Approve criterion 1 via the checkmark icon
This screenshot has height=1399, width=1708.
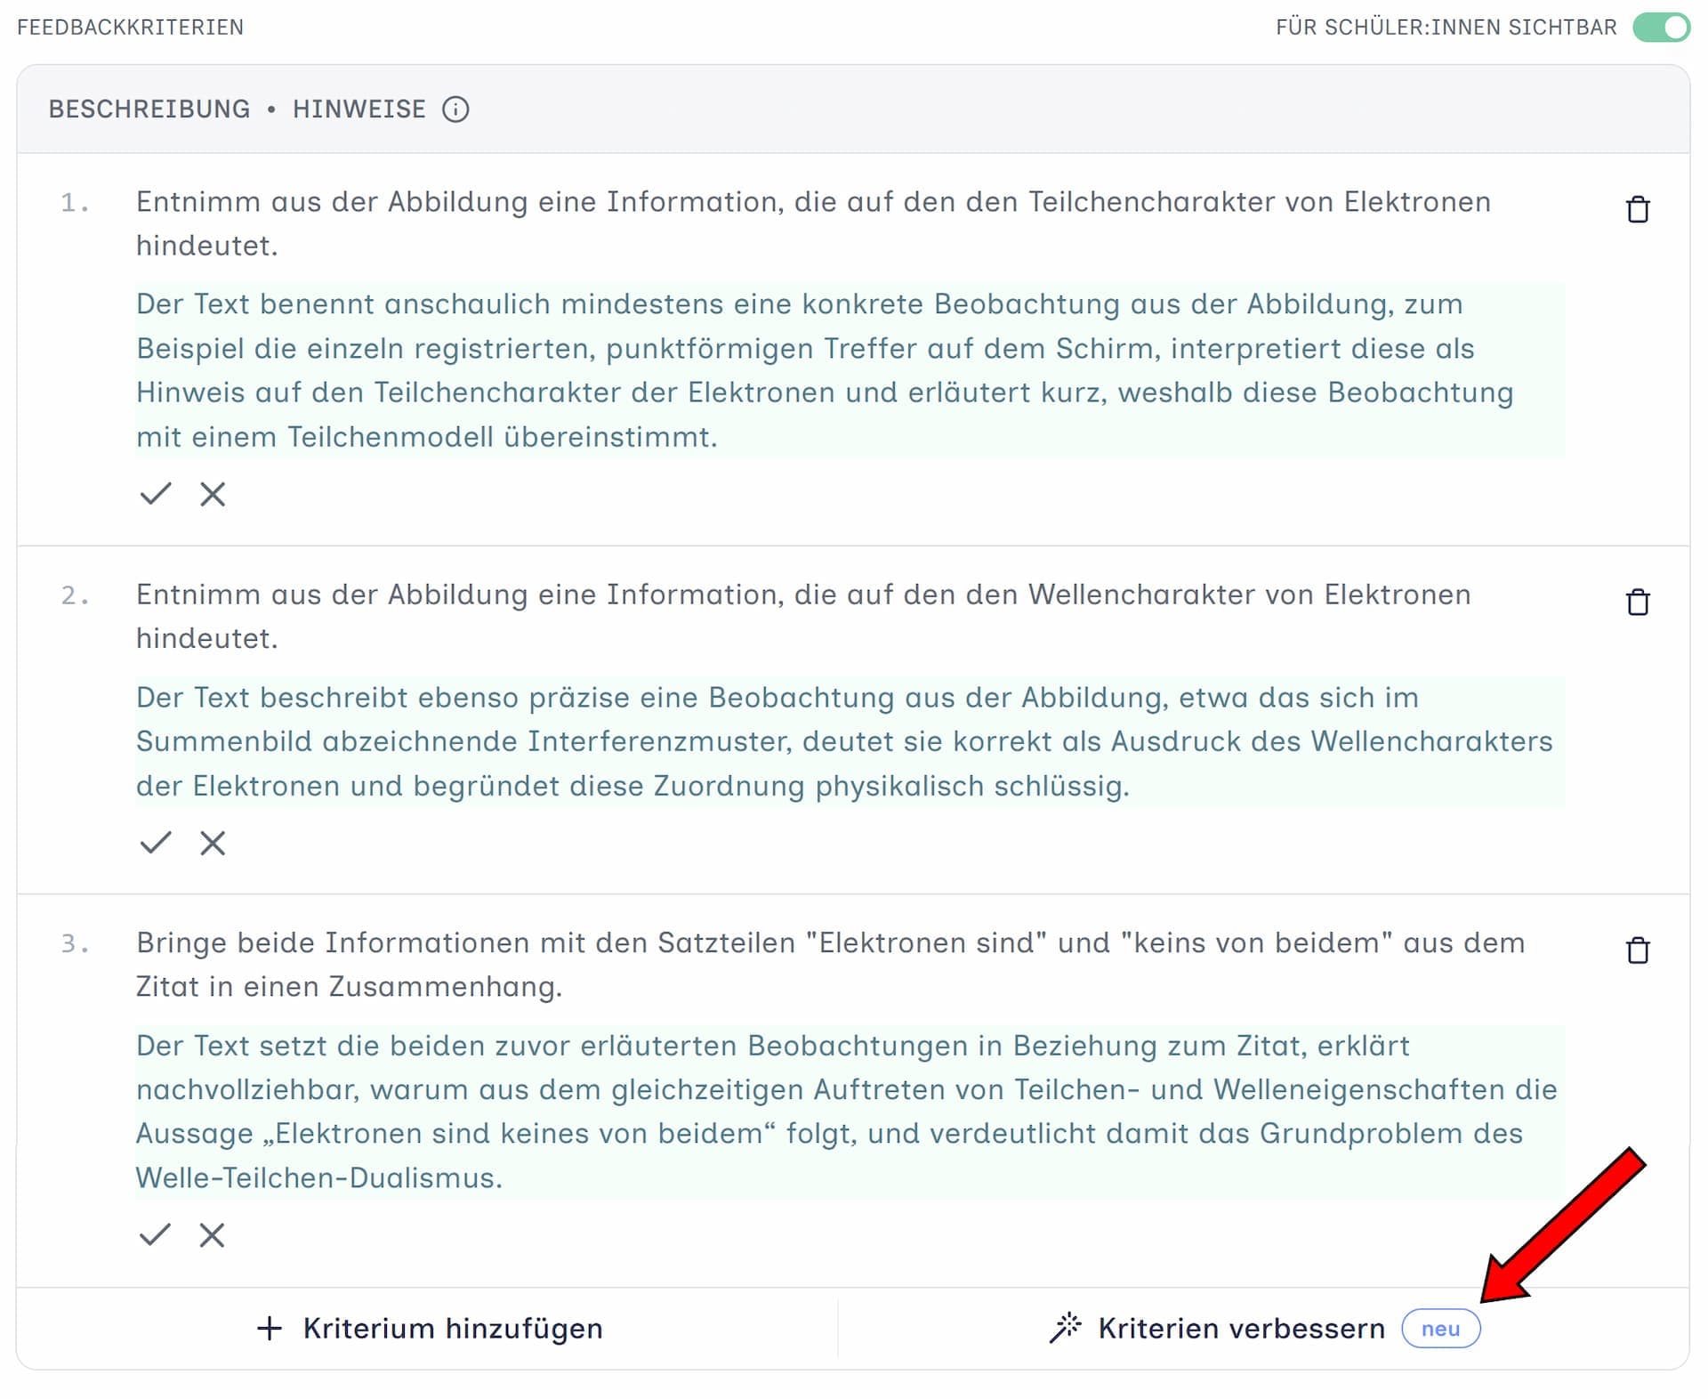[x=157, y=494]
